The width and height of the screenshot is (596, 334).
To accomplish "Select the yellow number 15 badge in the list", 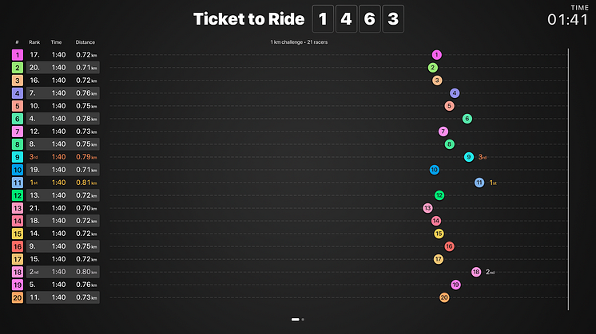I will pos(18,234).
